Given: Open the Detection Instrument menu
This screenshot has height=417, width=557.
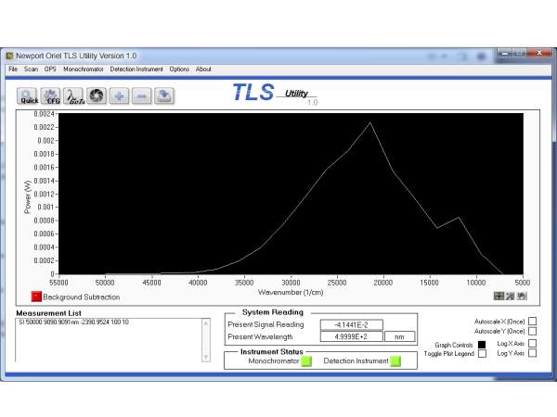Looking at the screenshot, I should click(x=136, y=69).
